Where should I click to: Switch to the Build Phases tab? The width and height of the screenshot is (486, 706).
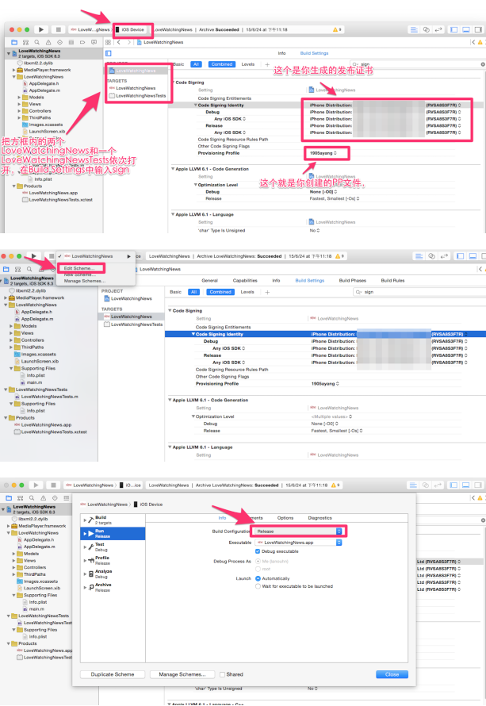352,281
